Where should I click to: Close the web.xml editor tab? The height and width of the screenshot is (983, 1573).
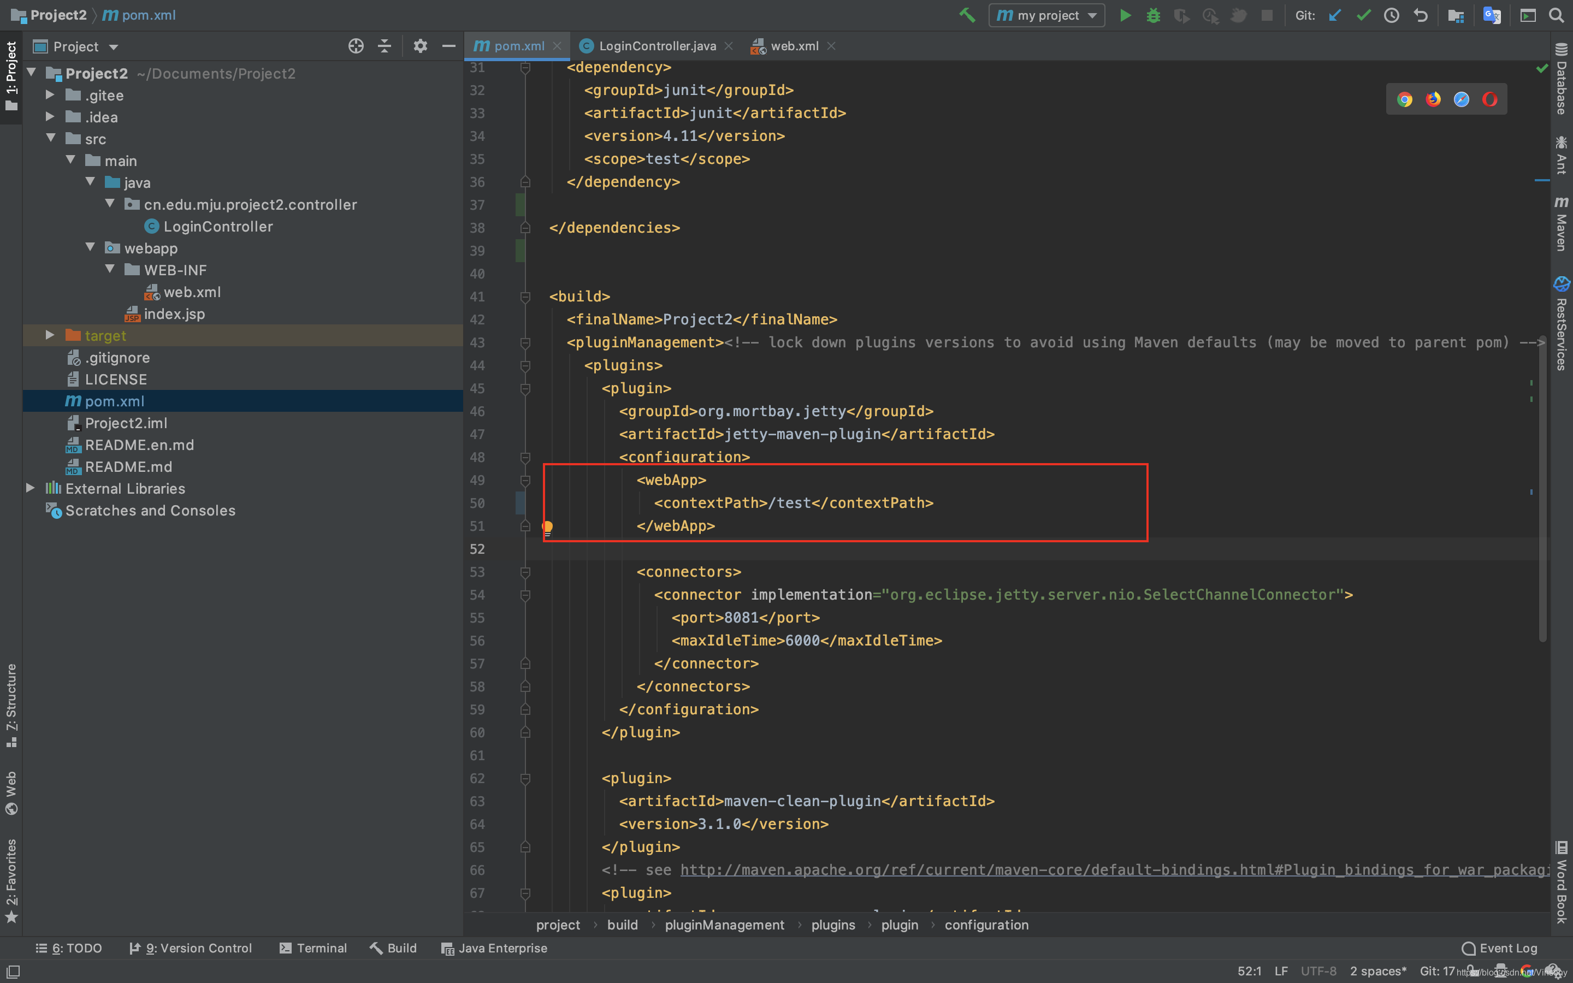(831, 46)
